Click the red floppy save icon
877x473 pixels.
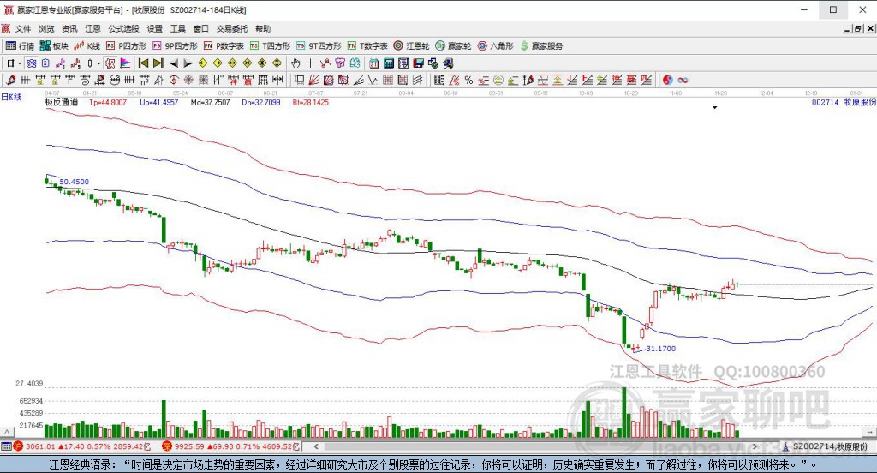(x=418, y=63)
